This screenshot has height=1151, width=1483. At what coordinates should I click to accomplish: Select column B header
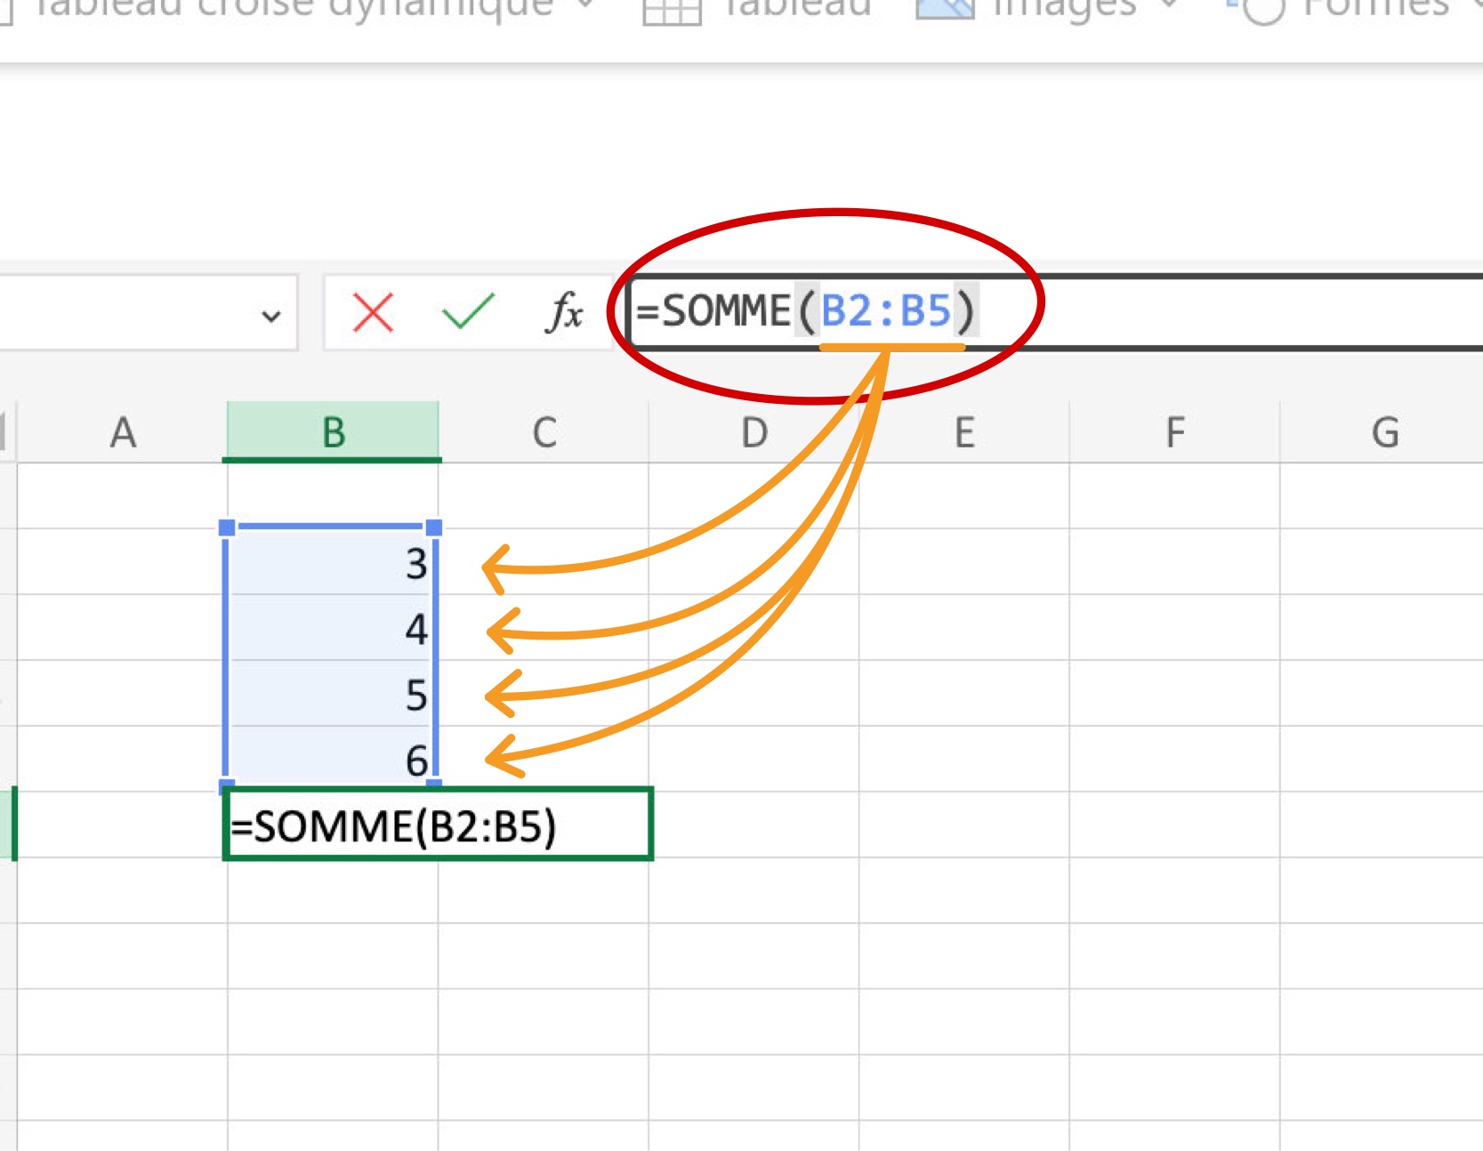pyautogui.click(x=333, y=432)
